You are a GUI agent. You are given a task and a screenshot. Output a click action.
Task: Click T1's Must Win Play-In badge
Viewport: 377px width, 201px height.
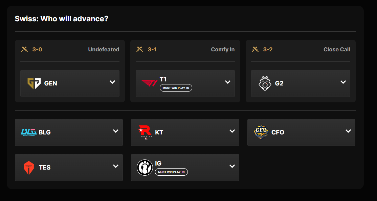pos(176,88)
